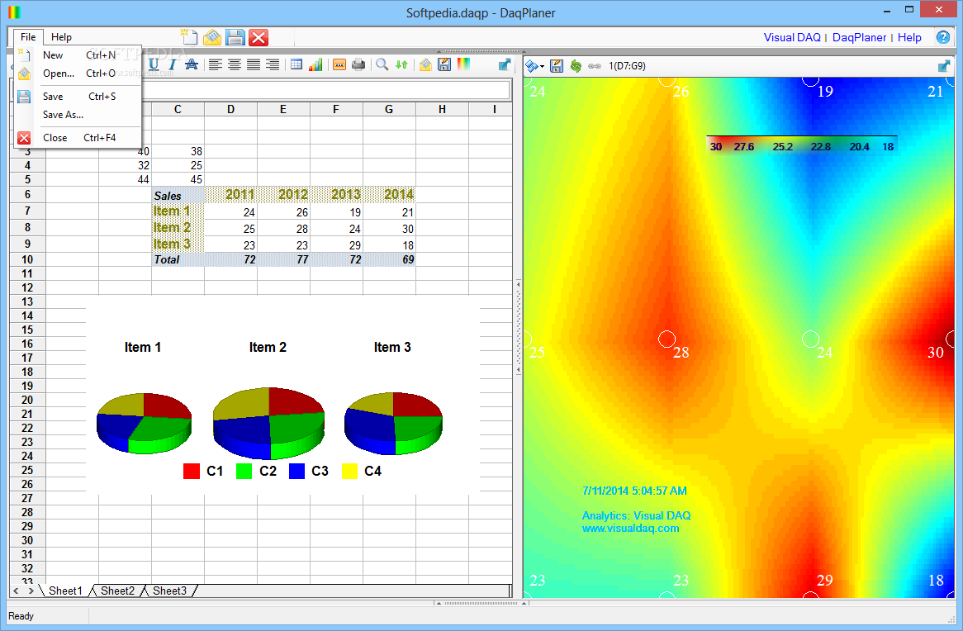Open the Help menu
This screenshot has width=963, height=631.
coord(61,37)
